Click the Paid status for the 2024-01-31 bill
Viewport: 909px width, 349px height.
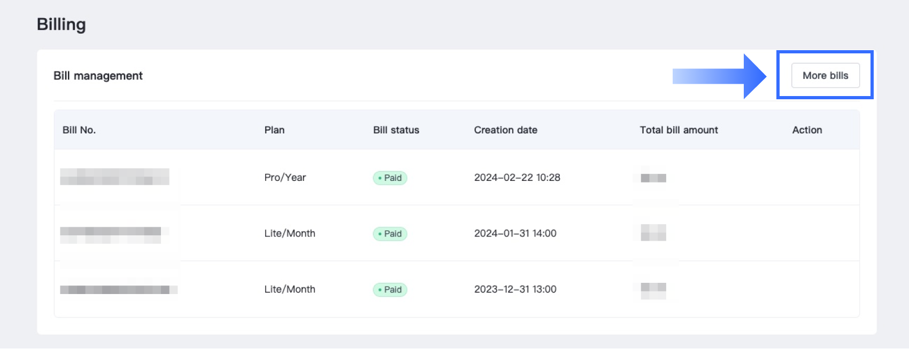[x=390, y=234]
